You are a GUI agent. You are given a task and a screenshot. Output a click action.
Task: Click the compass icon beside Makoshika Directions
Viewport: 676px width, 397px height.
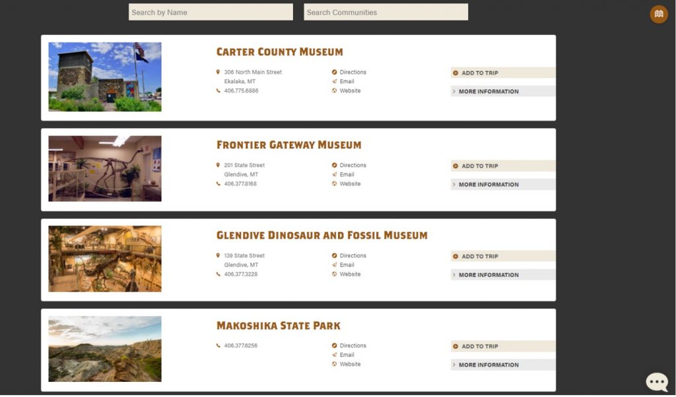coord(334,346)
